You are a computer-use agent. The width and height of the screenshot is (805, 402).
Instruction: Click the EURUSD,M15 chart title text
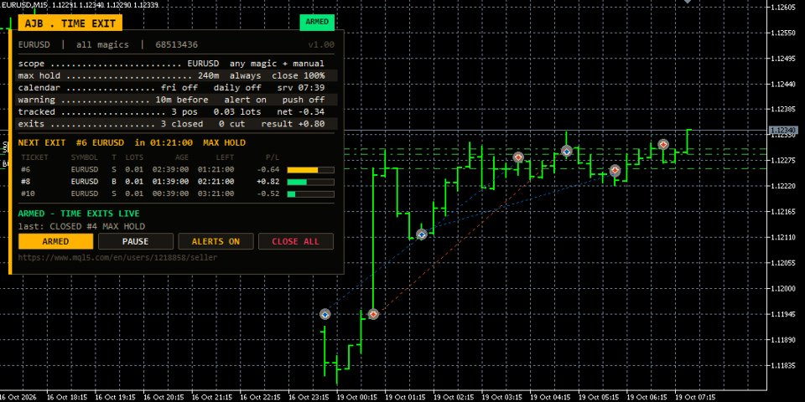coord(79,4)
